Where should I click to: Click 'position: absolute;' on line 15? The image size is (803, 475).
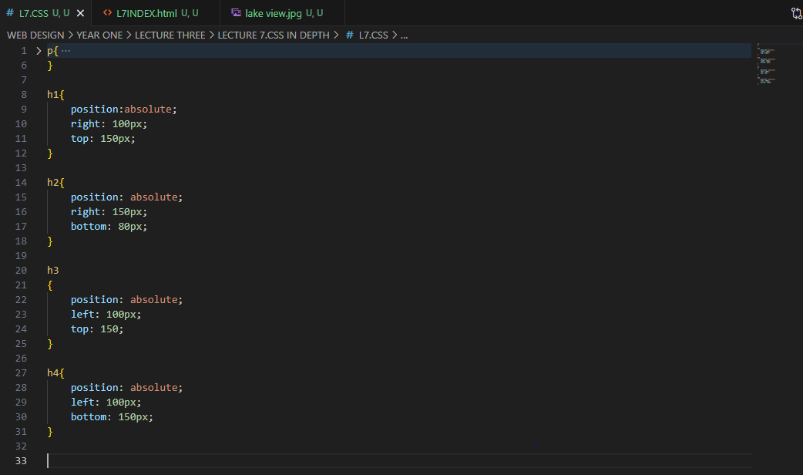(126, 197)
